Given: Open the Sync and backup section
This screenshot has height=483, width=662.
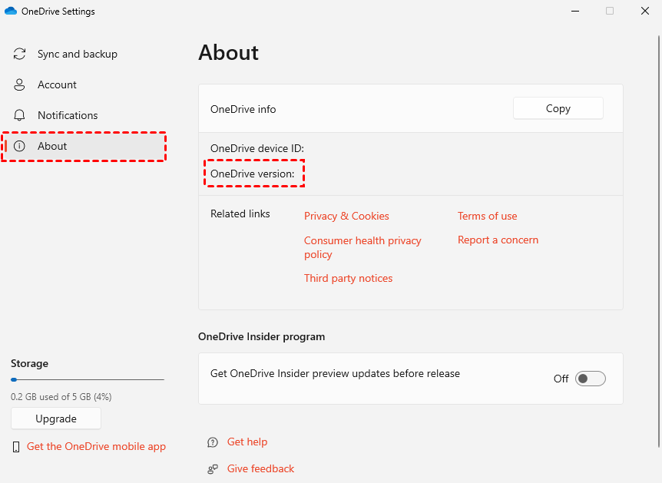Looking at the screenshot, I should (77, 54).
